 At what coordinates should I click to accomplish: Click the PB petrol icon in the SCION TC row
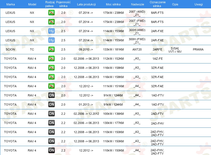pyautogui.click(x=52, y=49)
